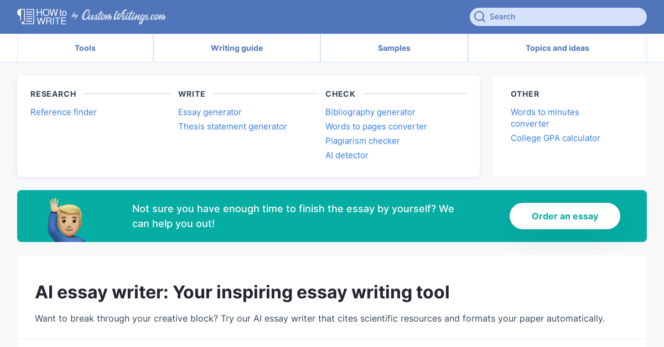
Task: Open the Writing guide tab
Action: [x=237, y=48]
